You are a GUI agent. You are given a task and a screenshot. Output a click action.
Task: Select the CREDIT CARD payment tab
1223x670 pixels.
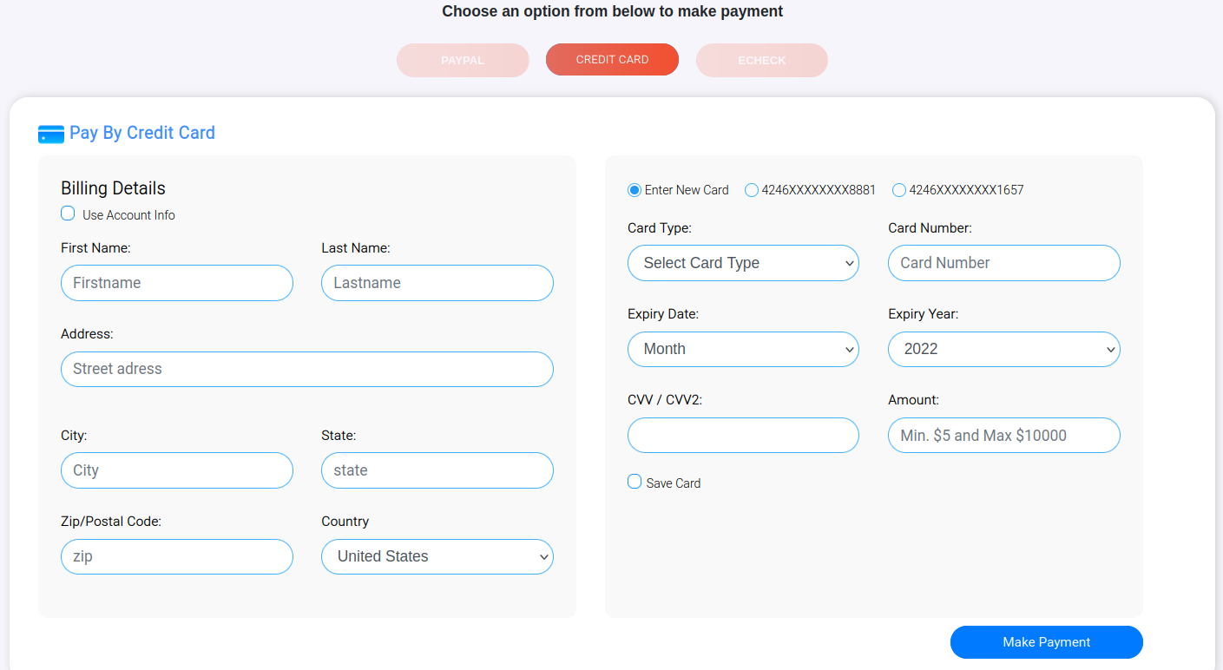(612, 60)
